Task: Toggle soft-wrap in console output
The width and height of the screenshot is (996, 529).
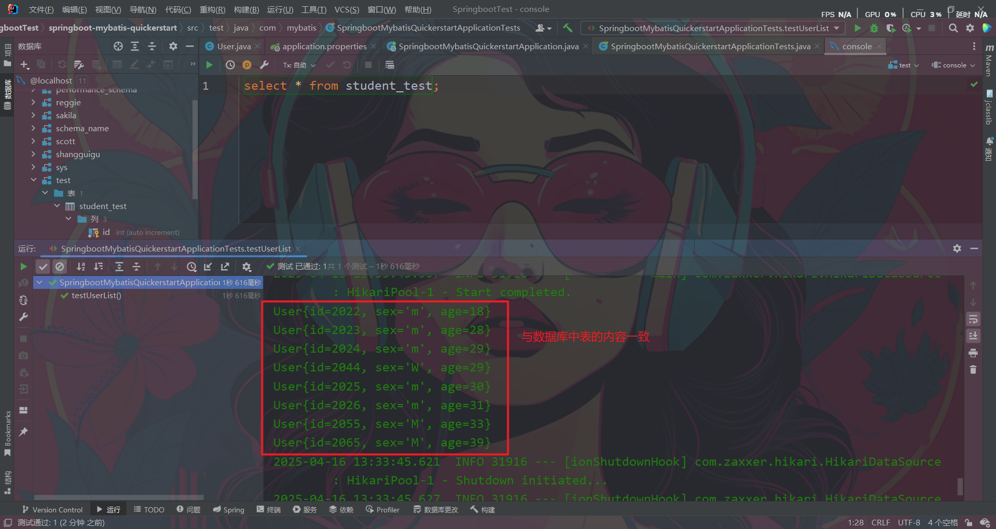Action: point(973,319)
